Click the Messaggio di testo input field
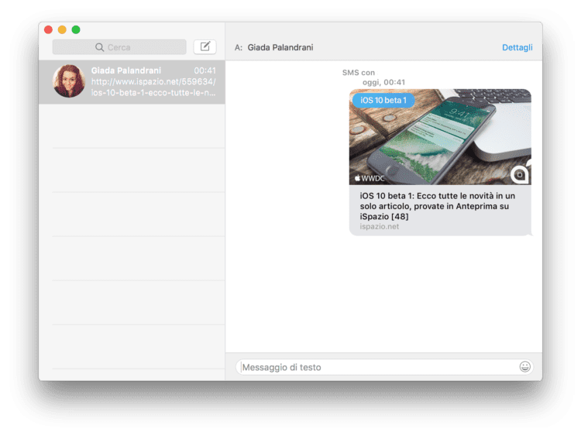This screenshot has height=436, width=581. 378,367
